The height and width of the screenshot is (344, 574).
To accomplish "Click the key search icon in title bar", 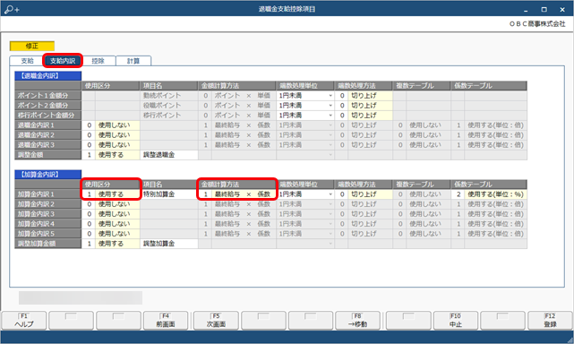I will point(12,9).
